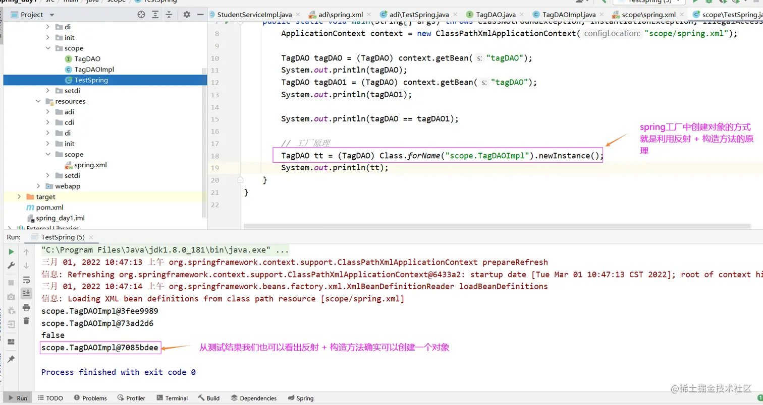Open the Problems tool window
This screenshot has width=763, height=405.
90,398
